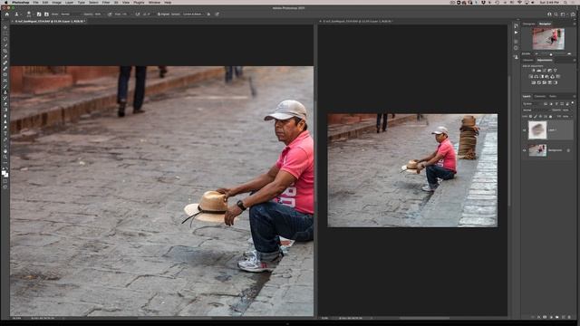580x326 pixels.
Task: Select the Layer 1 thumbnail
Action: click(537, 130)
